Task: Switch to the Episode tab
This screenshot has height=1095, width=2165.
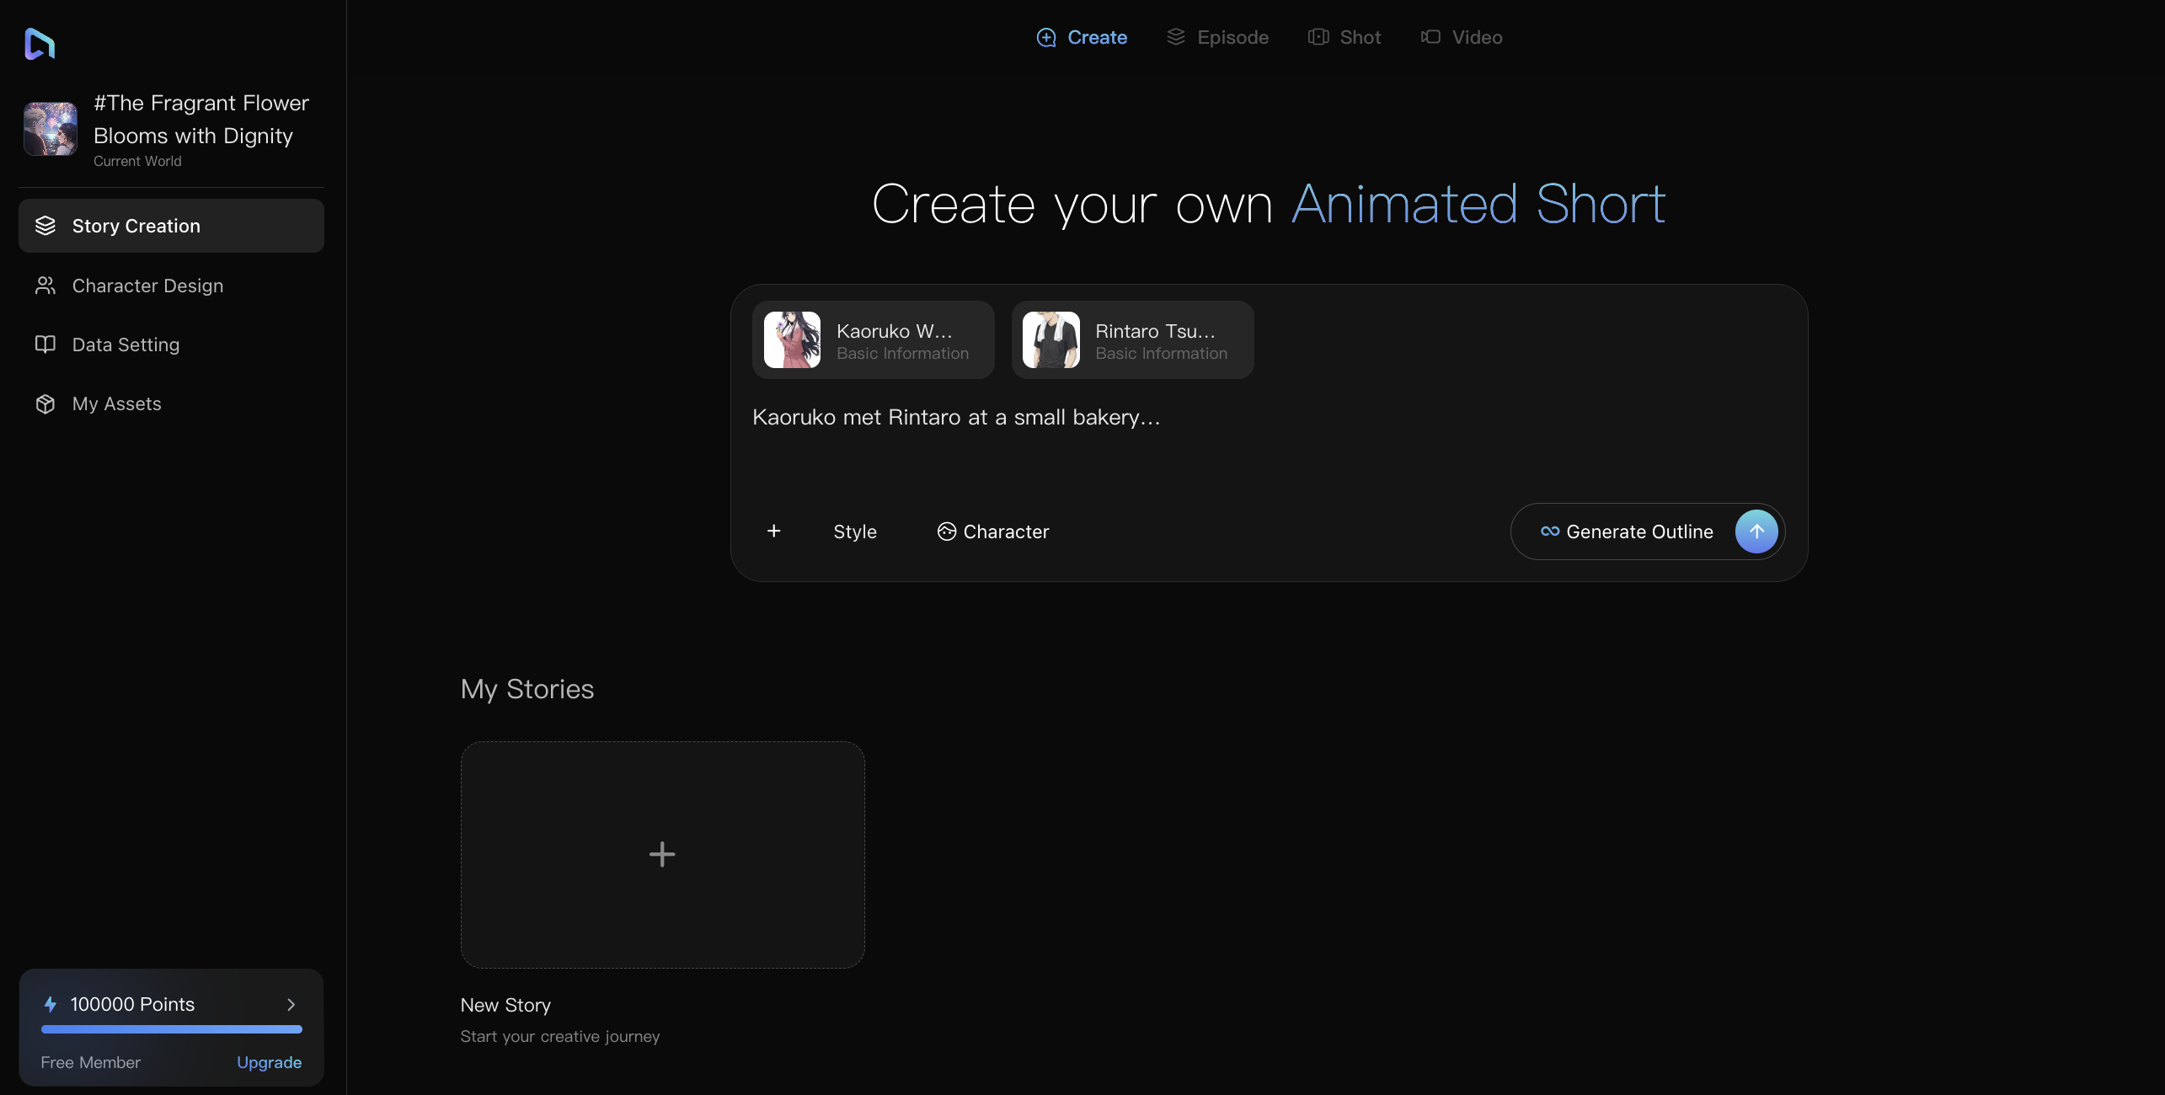Action: point(1217,37)
